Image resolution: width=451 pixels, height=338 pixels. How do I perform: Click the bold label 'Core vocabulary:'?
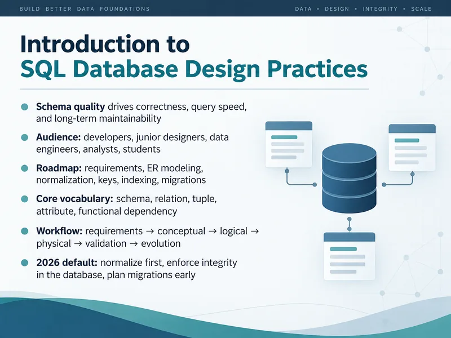[75, 199]
